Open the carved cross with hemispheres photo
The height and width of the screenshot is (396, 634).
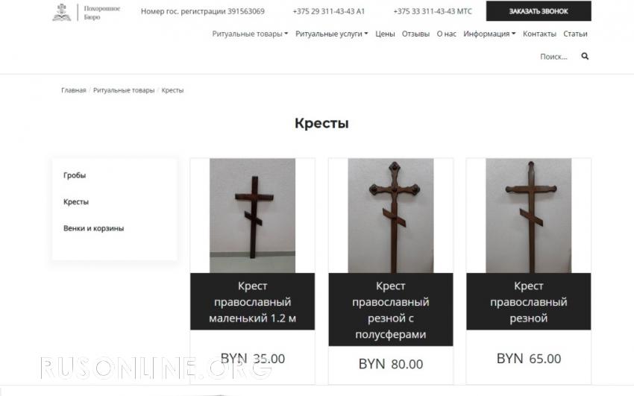pos(391,216)
